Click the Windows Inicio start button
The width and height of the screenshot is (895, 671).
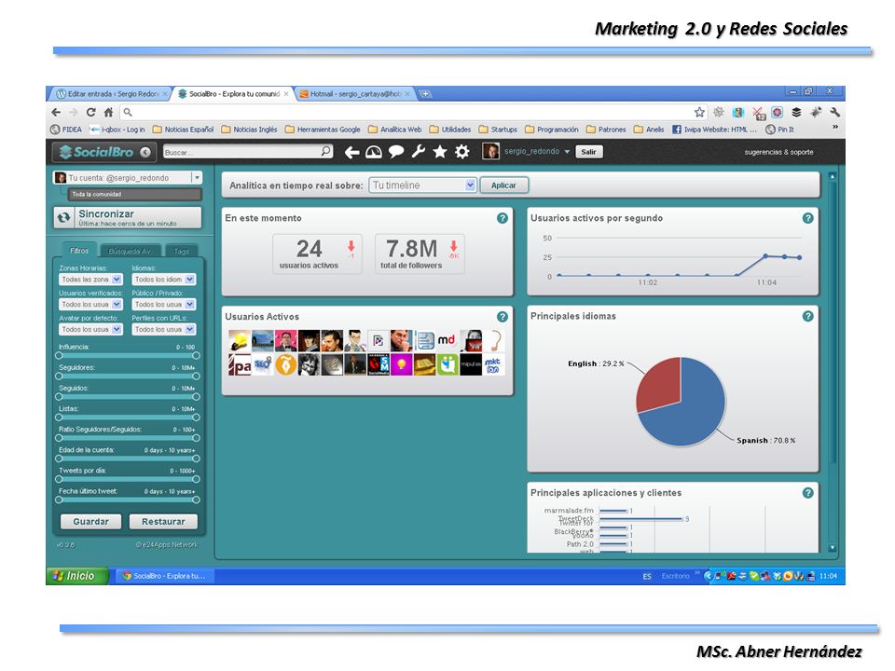coord(76,576)
